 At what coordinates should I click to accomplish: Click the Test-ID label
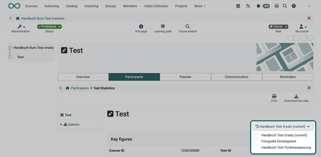click(226, 151)
